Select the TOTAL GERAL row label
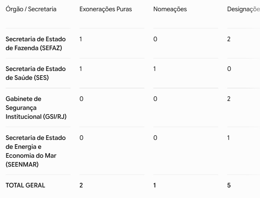 tap(26, 185)
